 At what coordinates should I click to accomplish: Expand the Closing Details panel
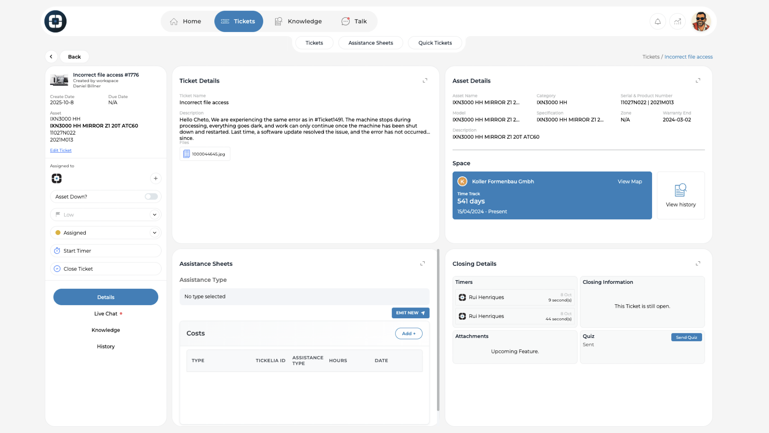[698, 263]
